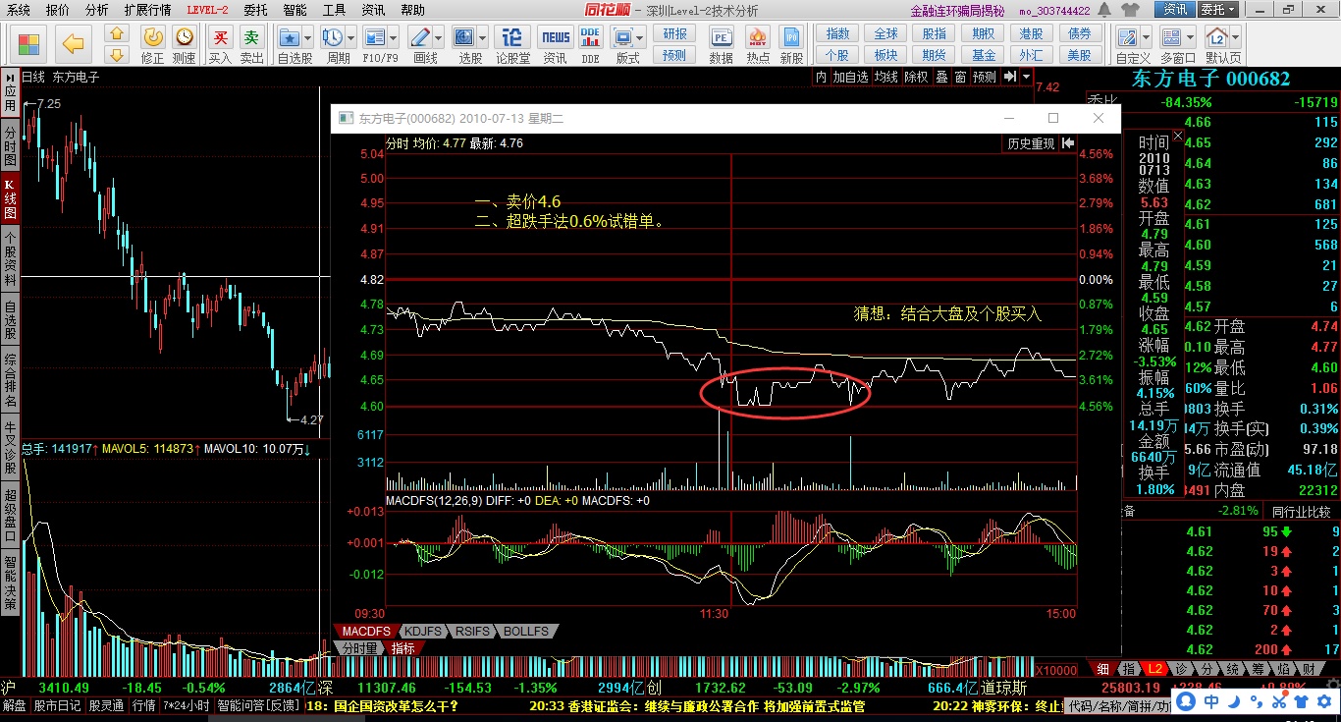
Task: Click the 加自选 add-to-watchlist button
Action: 851,77
